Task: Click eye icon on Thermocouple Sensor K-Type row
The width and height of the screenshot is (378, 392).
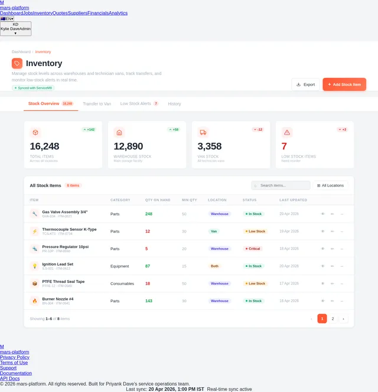Action: (322, 231)
